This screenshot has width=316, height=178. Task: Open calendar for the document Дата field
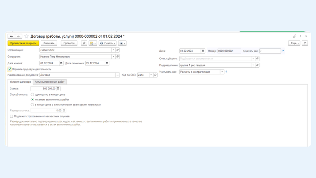click(203, 51)
